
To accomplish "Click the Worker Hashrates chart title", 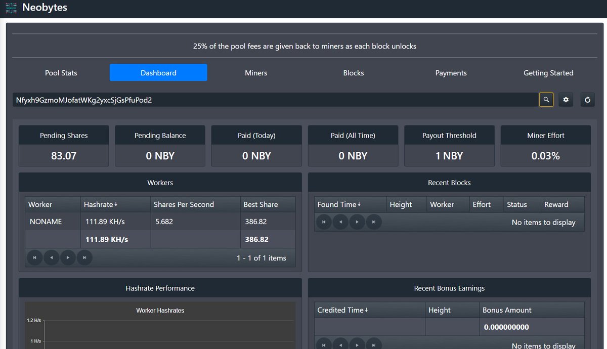I will [x=160, y=311].
